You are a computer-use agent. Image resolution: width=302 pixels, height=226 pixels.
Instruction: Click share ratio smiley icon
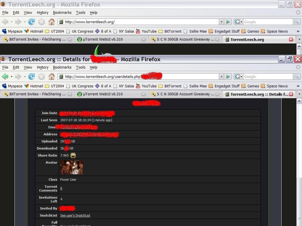73,155
